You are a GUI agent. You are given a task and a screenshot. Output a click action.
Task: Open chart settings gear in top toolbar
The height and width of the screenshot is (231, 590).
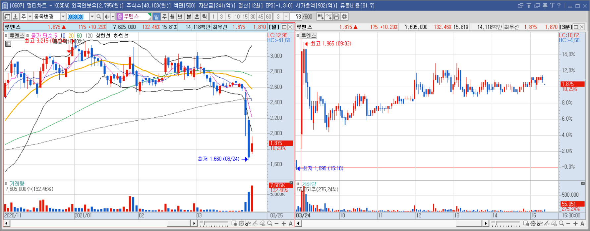point(344,17)
